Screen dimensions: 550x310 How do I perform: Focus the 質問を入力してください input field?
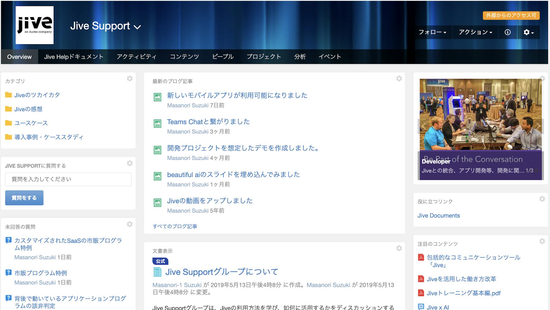68,179
